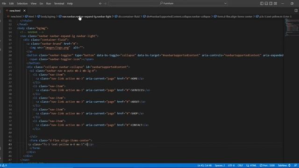Click the UTF-8 encoding status
This screenshot has width=299, height=168.
point(231,165)
